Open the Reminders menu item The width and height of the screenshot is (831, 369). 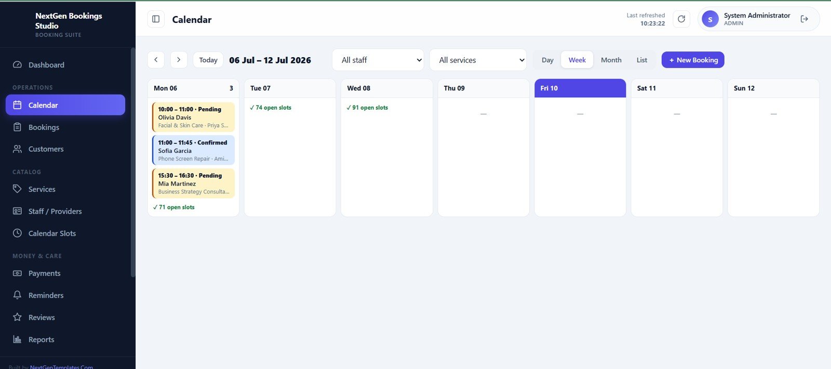(x=65, y=295)
